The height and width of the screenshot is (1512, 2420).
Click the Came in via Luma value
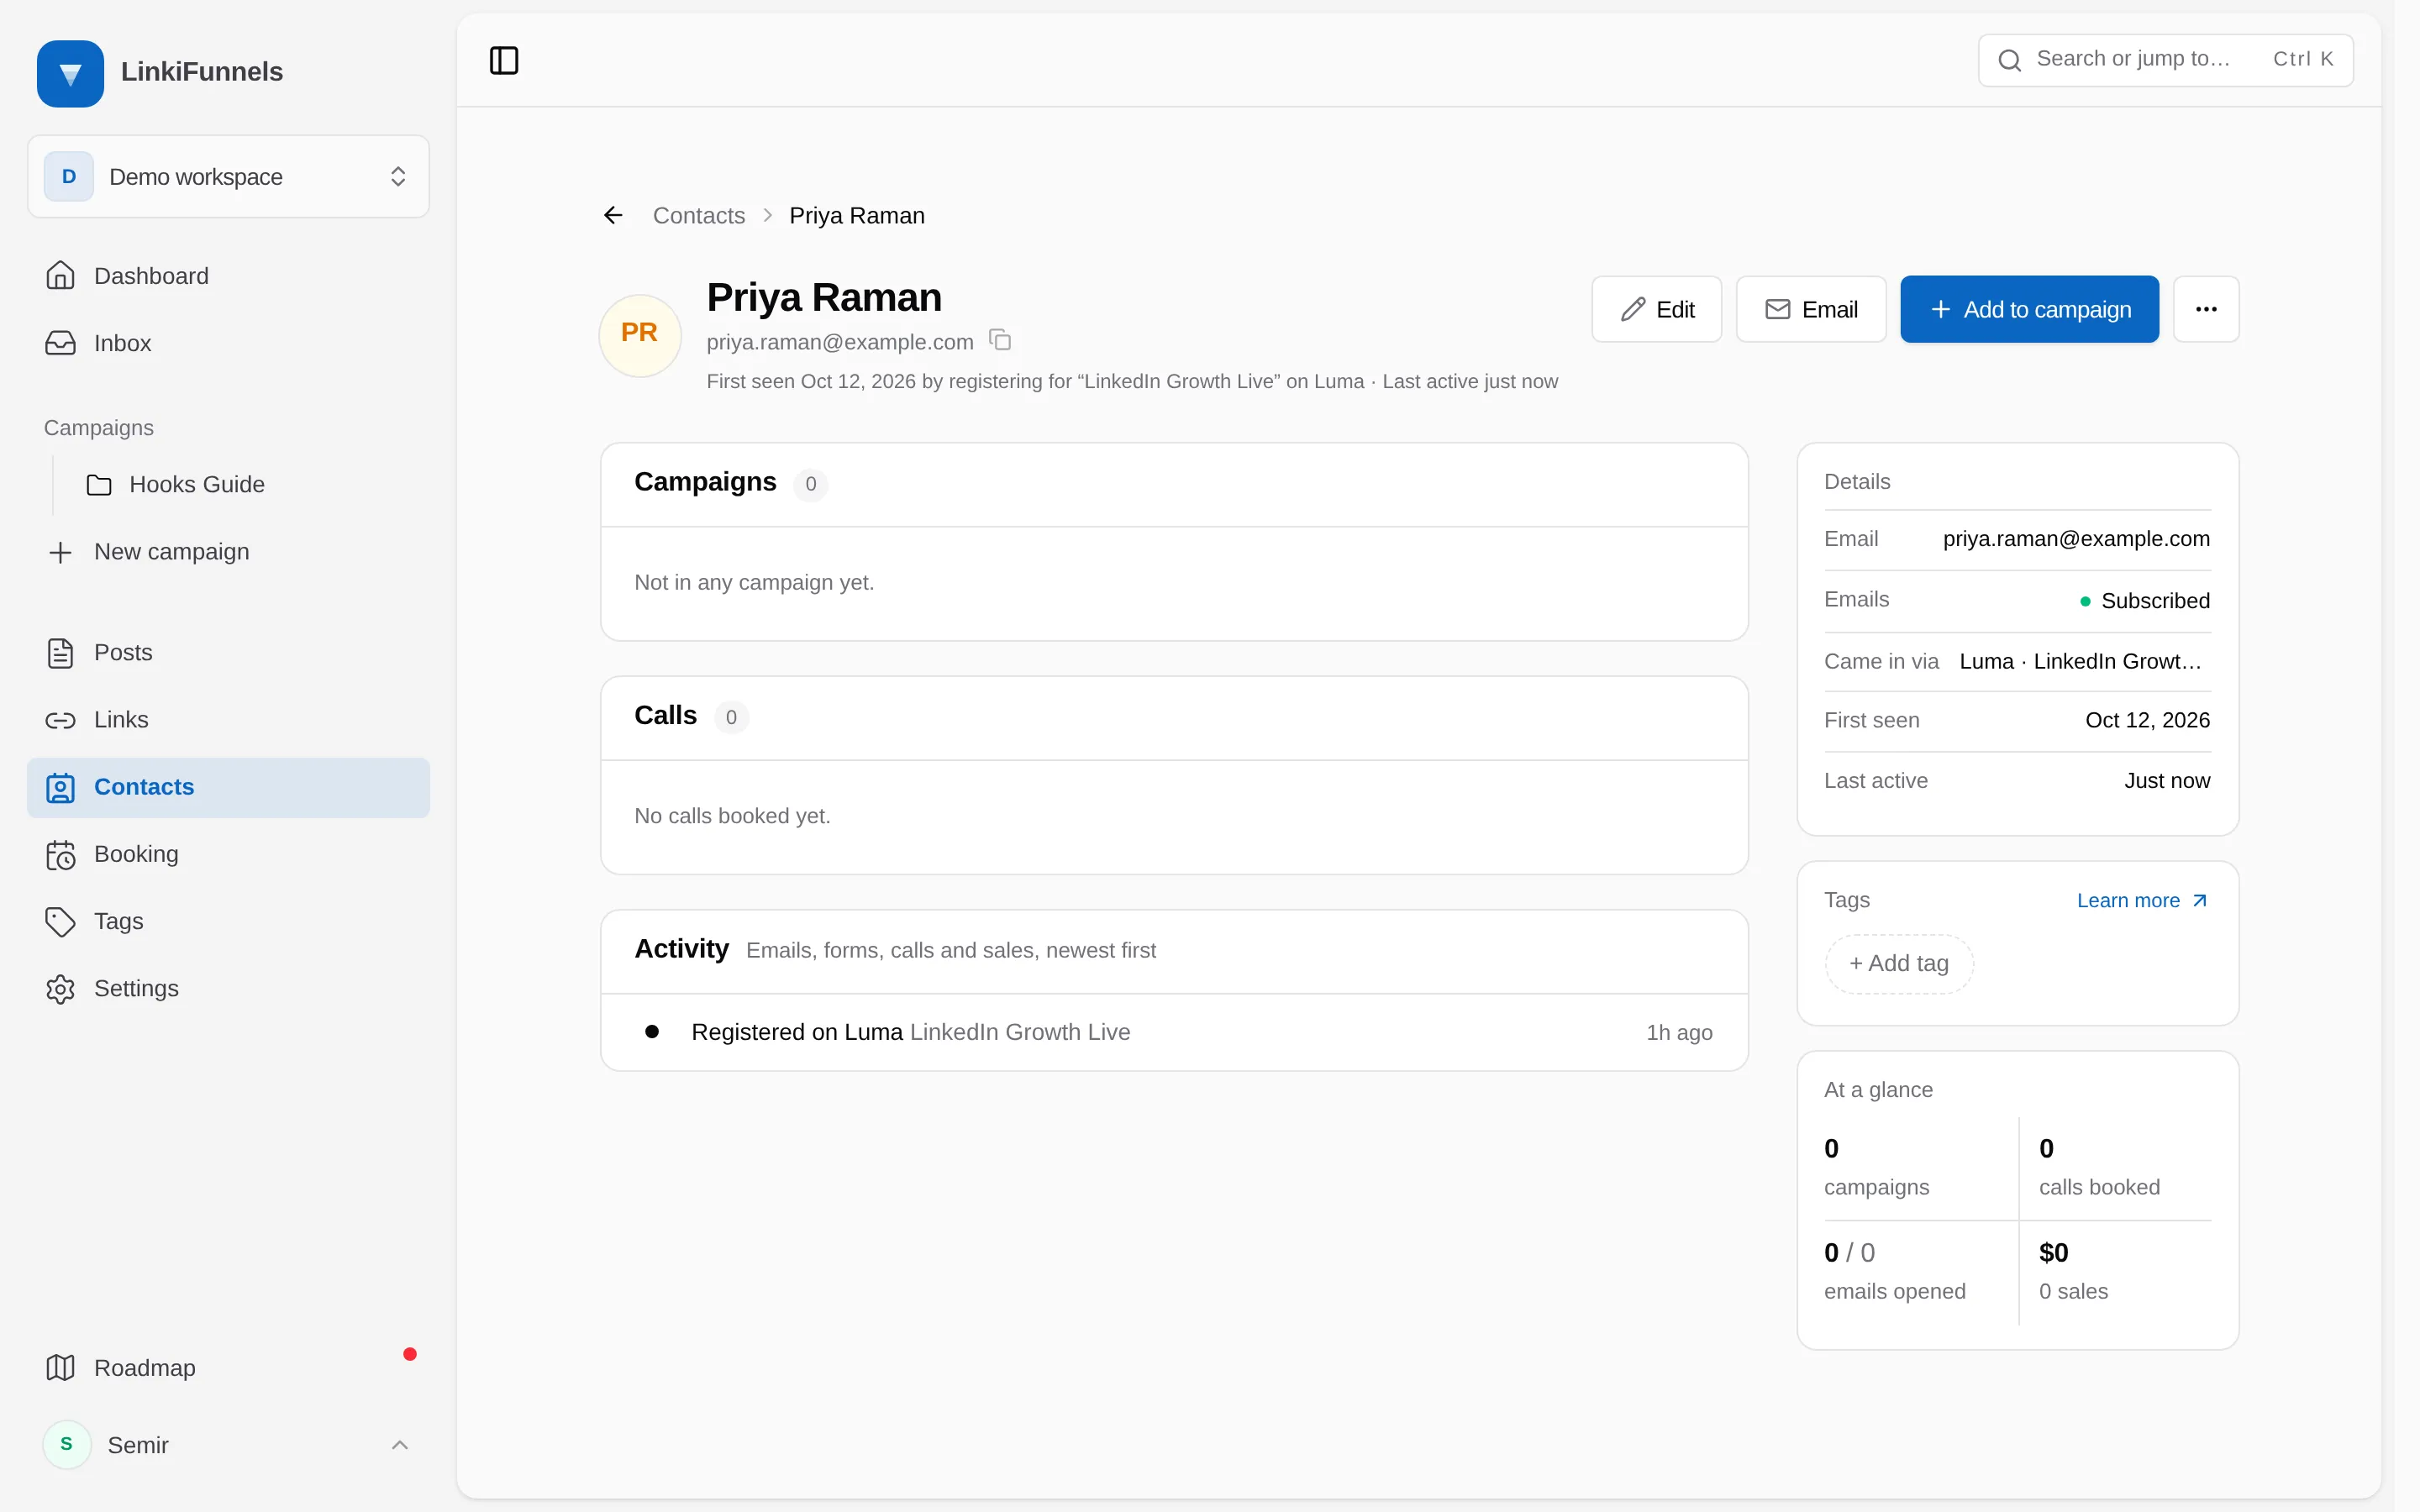coord(2080,661)
